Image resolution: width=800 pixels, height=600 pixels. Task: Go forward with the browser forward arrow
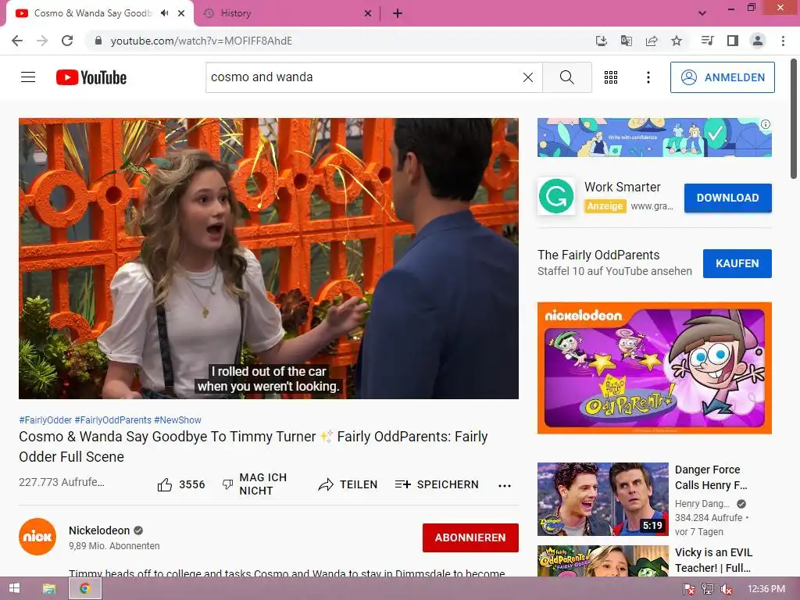[x=42, y=41]
